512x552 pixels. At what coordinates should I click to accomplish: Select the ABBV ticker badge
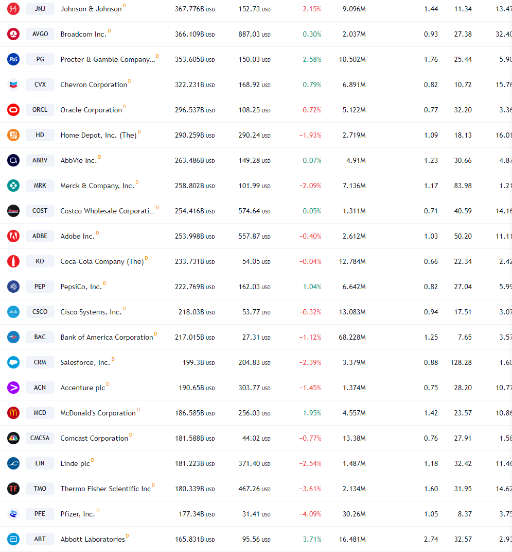(40, 160)
